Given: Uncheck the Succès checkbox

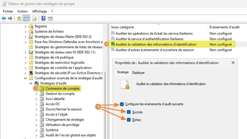Looking at the screenshot, I should pos(129,112).
